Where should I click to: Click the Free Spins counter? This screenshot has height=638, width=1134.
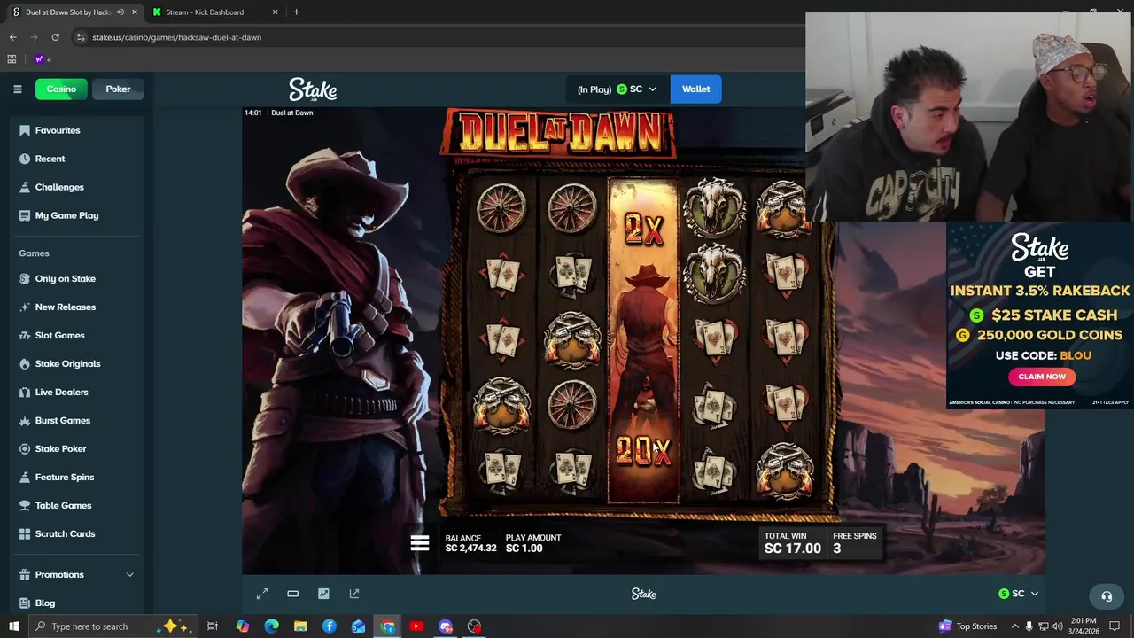[x=854, y=543]
